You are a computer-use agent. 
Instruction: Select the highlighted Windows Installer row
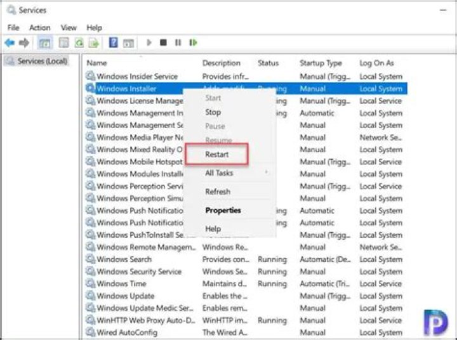(246, 89)
